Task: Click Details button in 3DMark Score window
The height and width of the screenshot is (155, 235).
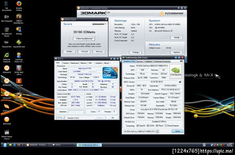Action: [70, 51]
